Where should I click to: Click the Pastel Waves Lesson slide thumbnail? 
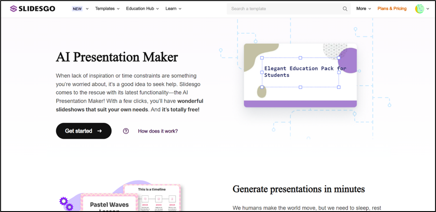(109, 203)
